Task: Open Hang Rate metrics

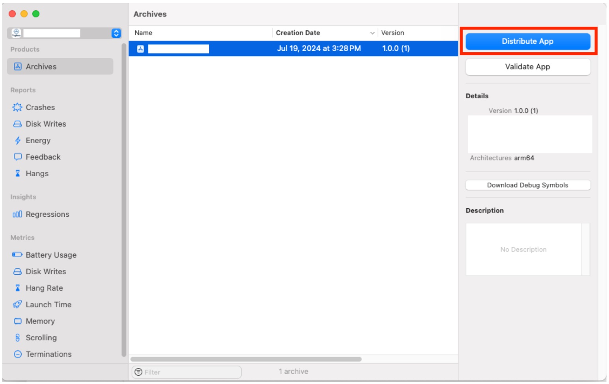Action: (45, 288)
